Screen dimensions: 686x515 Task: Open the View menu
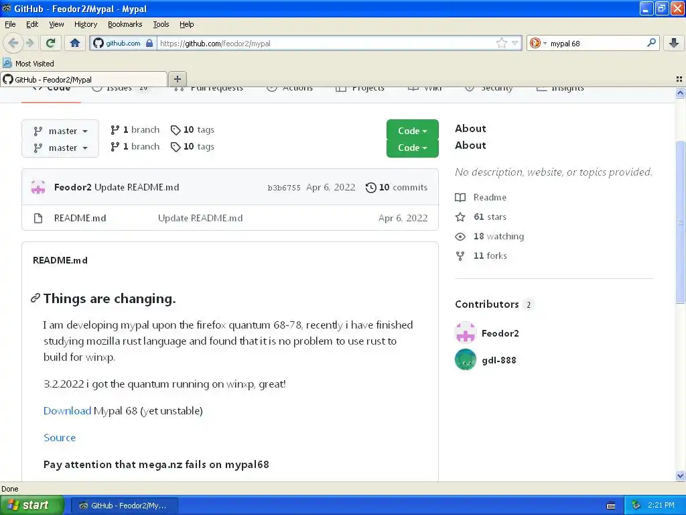[x=56, y=24]
